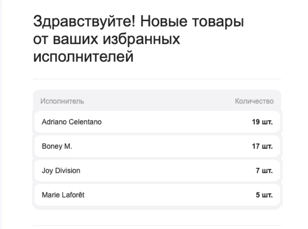
Task: Click the word Здравствуйте! in the heading
Action: [x=84, y=22]
